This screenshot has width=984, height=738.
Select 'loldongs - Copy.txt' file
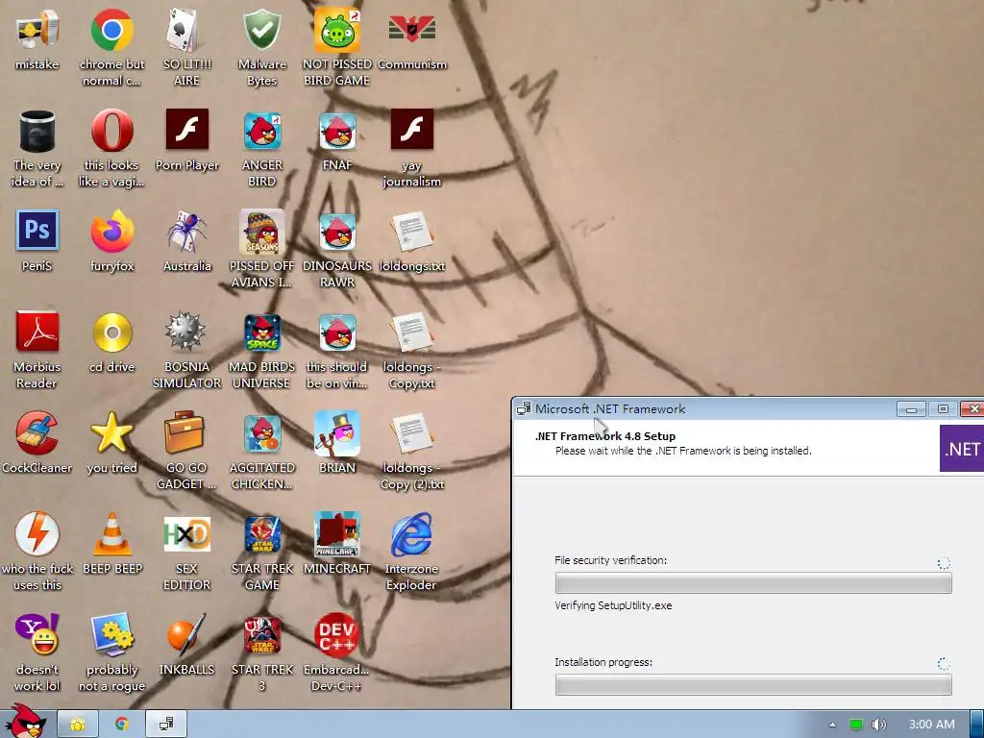(411, 332)
